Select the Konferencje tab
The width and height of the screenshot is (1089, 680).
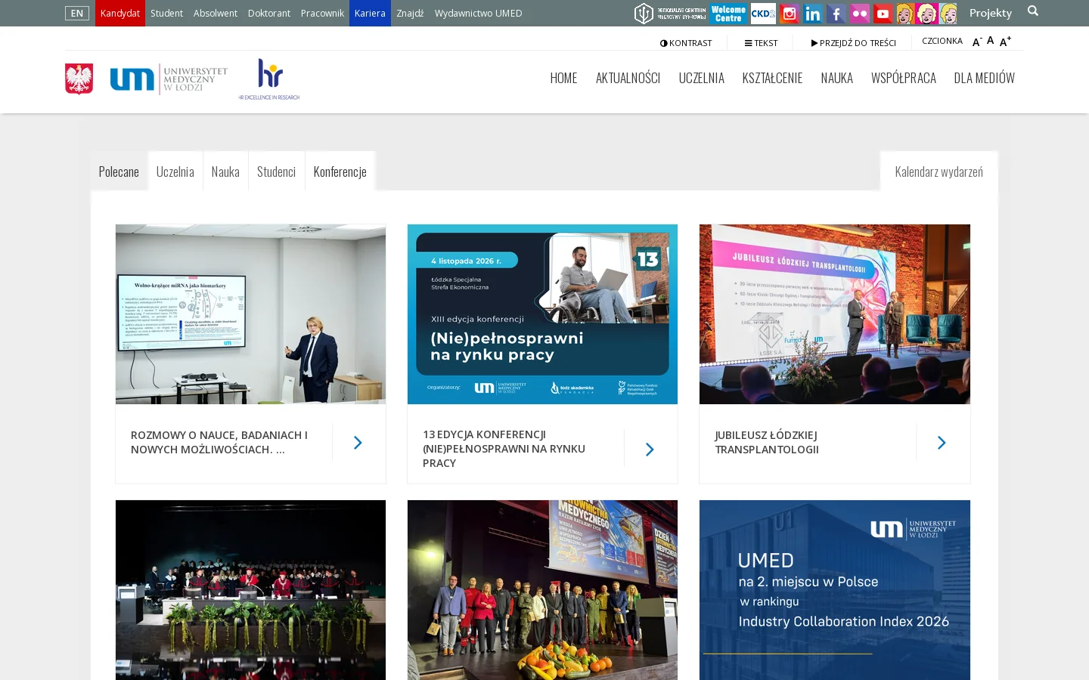click(x=340, y=172)
